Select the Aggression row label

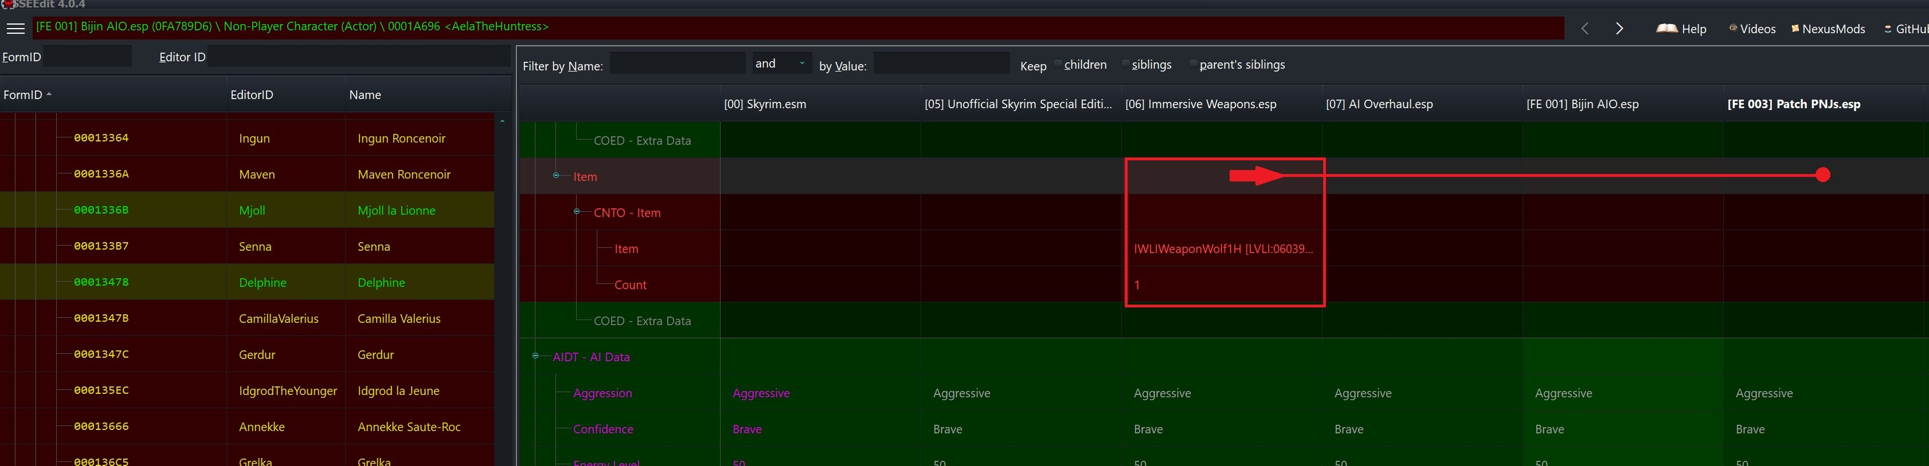pos(602,393)
